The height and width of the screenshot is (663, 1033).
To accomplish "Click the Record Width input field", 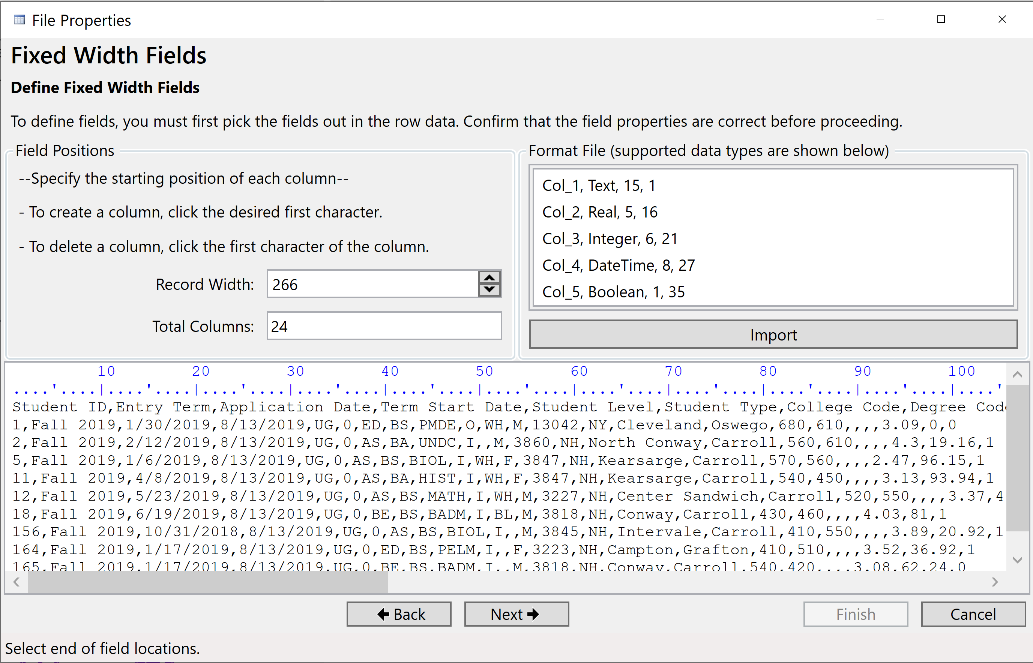I will [x=373, y=284].
